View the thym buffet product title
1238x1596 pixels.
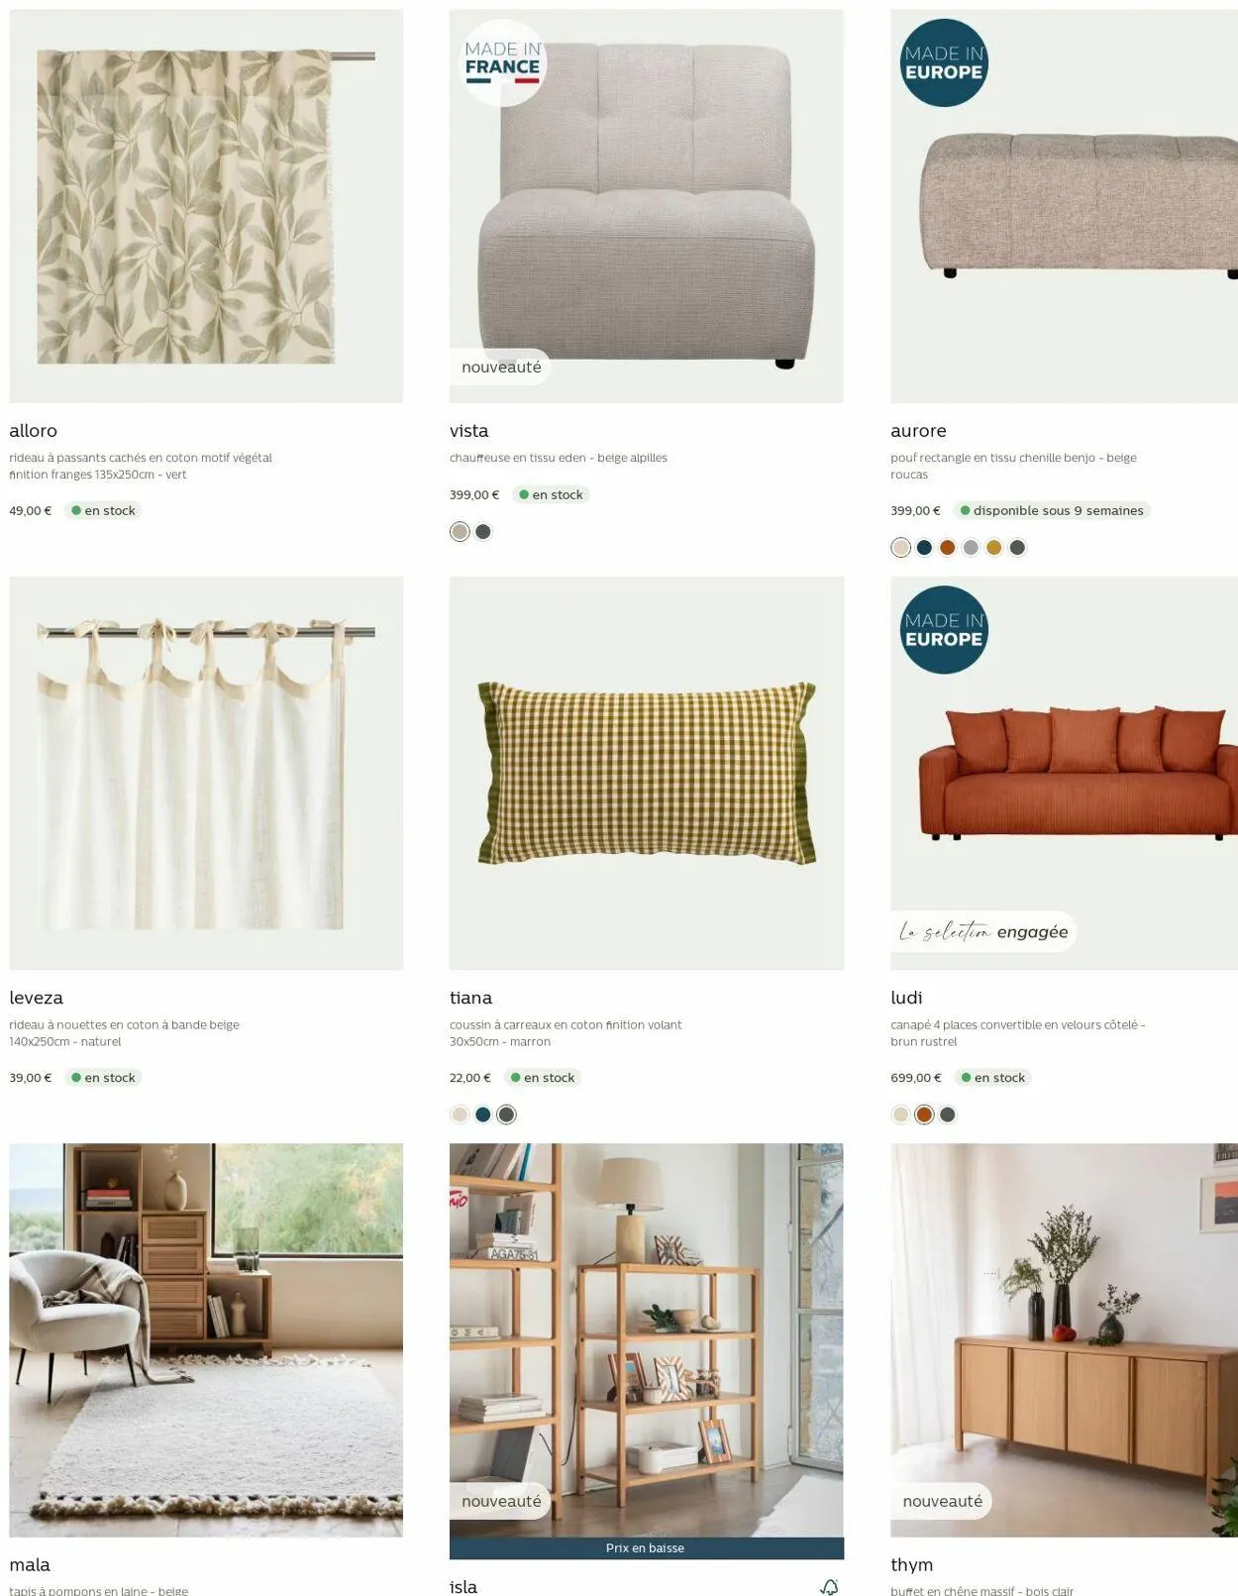tap(912, 1565)
